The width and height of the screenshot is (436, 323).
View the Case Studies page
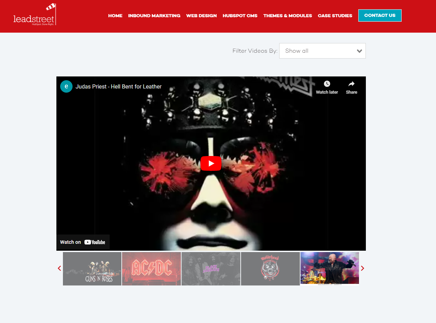(x=335, y=15)
